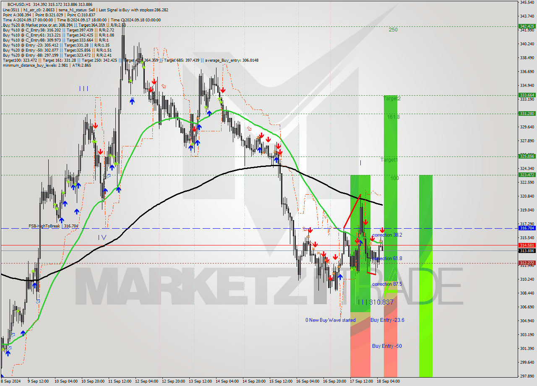Click the 'Target1' chart label
This screenshot has height=386, width=537.
click(389, 160)
